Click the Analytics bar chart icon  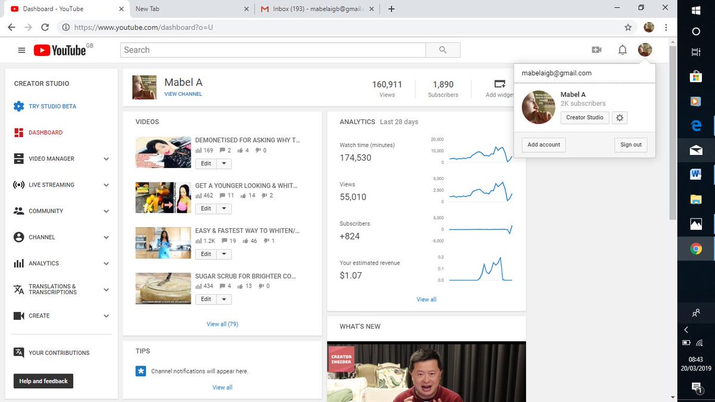click(18, 263)
